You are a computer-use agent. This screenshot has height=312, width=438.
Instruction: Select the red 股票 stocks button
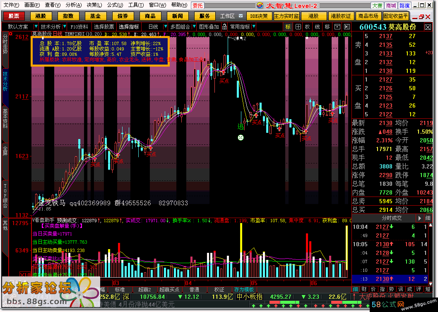tap(13, 16)
